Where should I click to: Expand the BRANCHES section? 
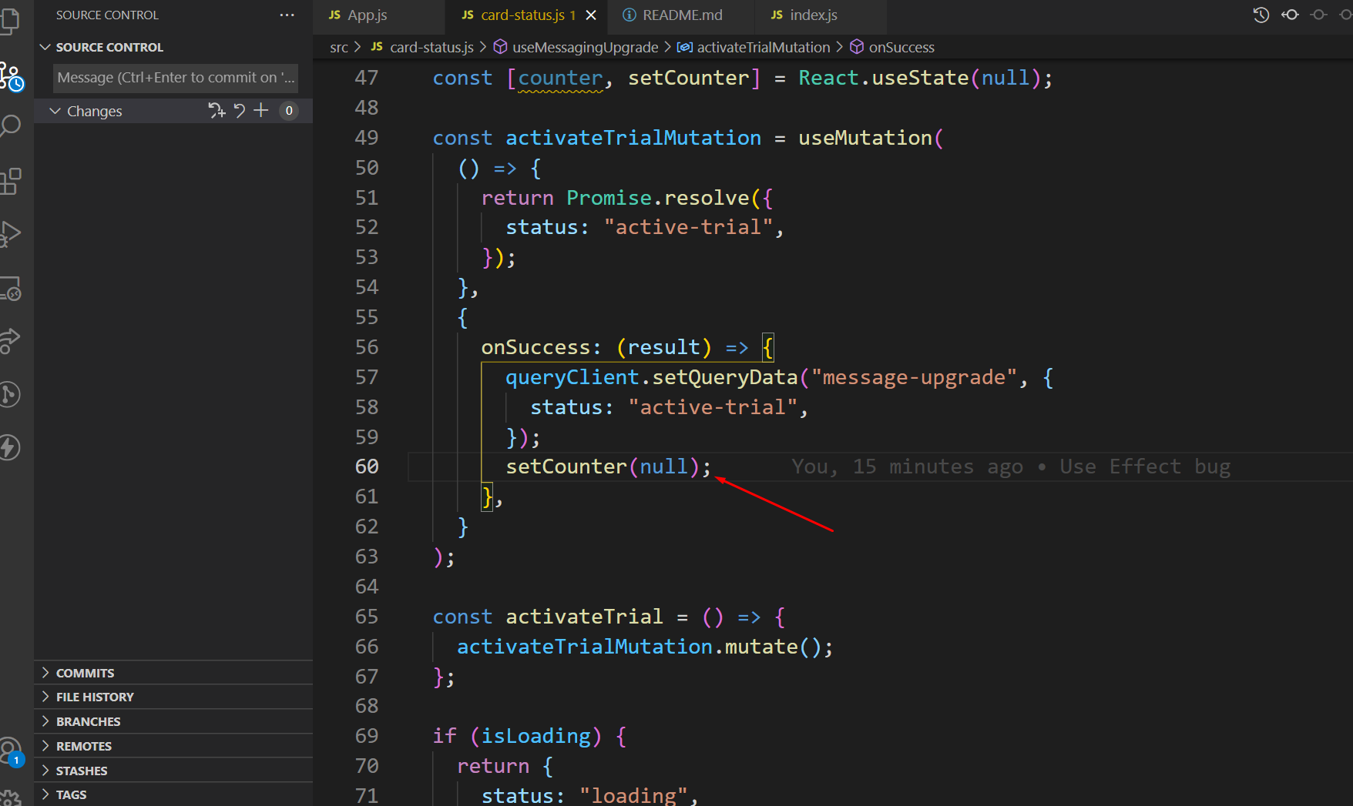click(x=88, y=721)
